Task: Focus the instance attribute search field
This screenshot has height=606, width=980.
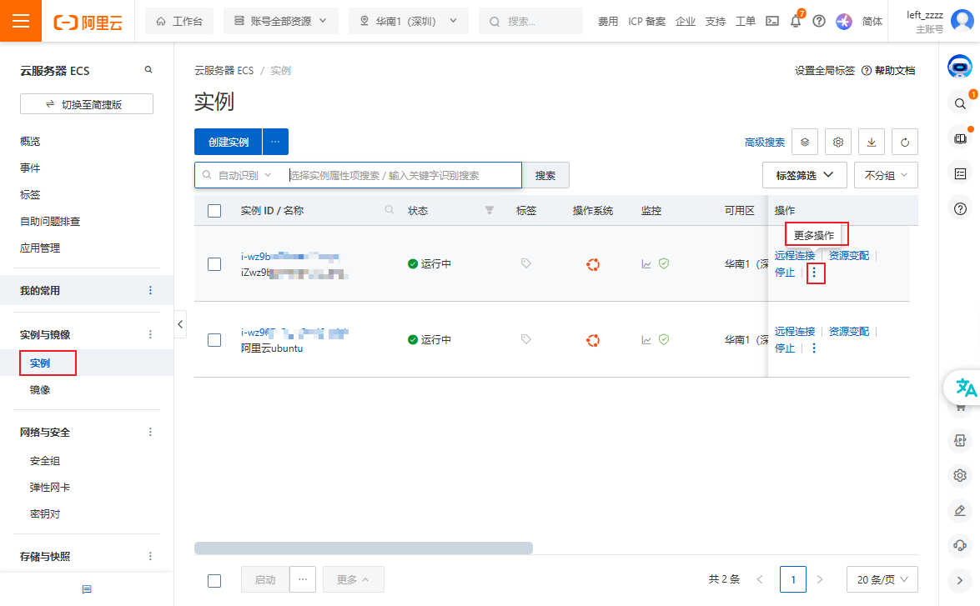Action: pyautogui.click(x=404, y=175)
